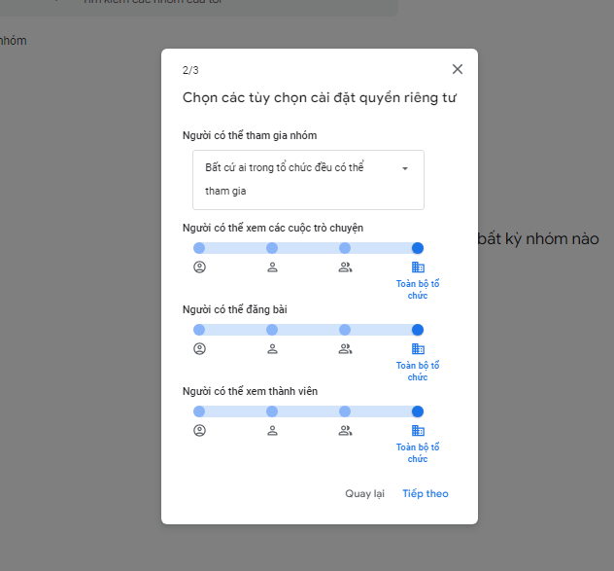Click the owner icon under "Người có thể xem các cuộc trò chuyện"

199,267
